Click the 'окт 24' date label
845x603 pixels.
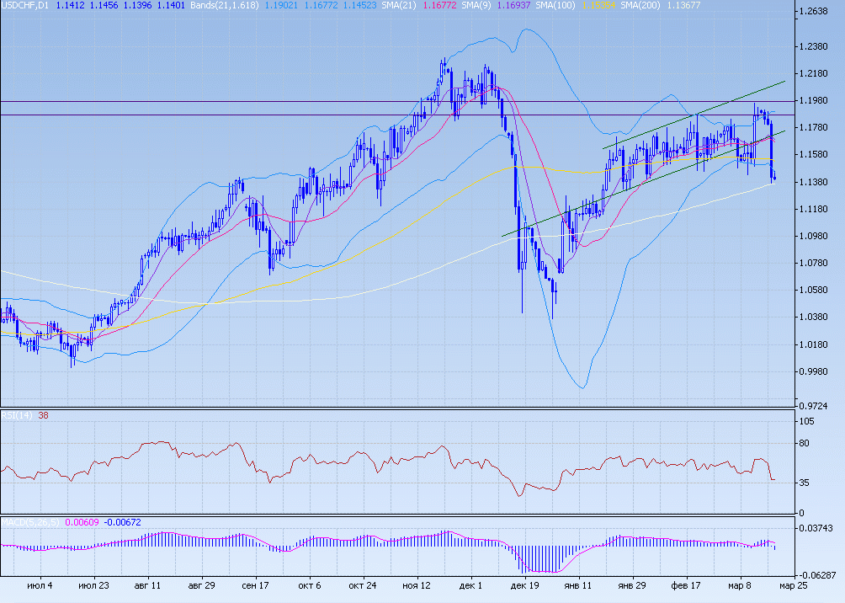coord(362,585)
